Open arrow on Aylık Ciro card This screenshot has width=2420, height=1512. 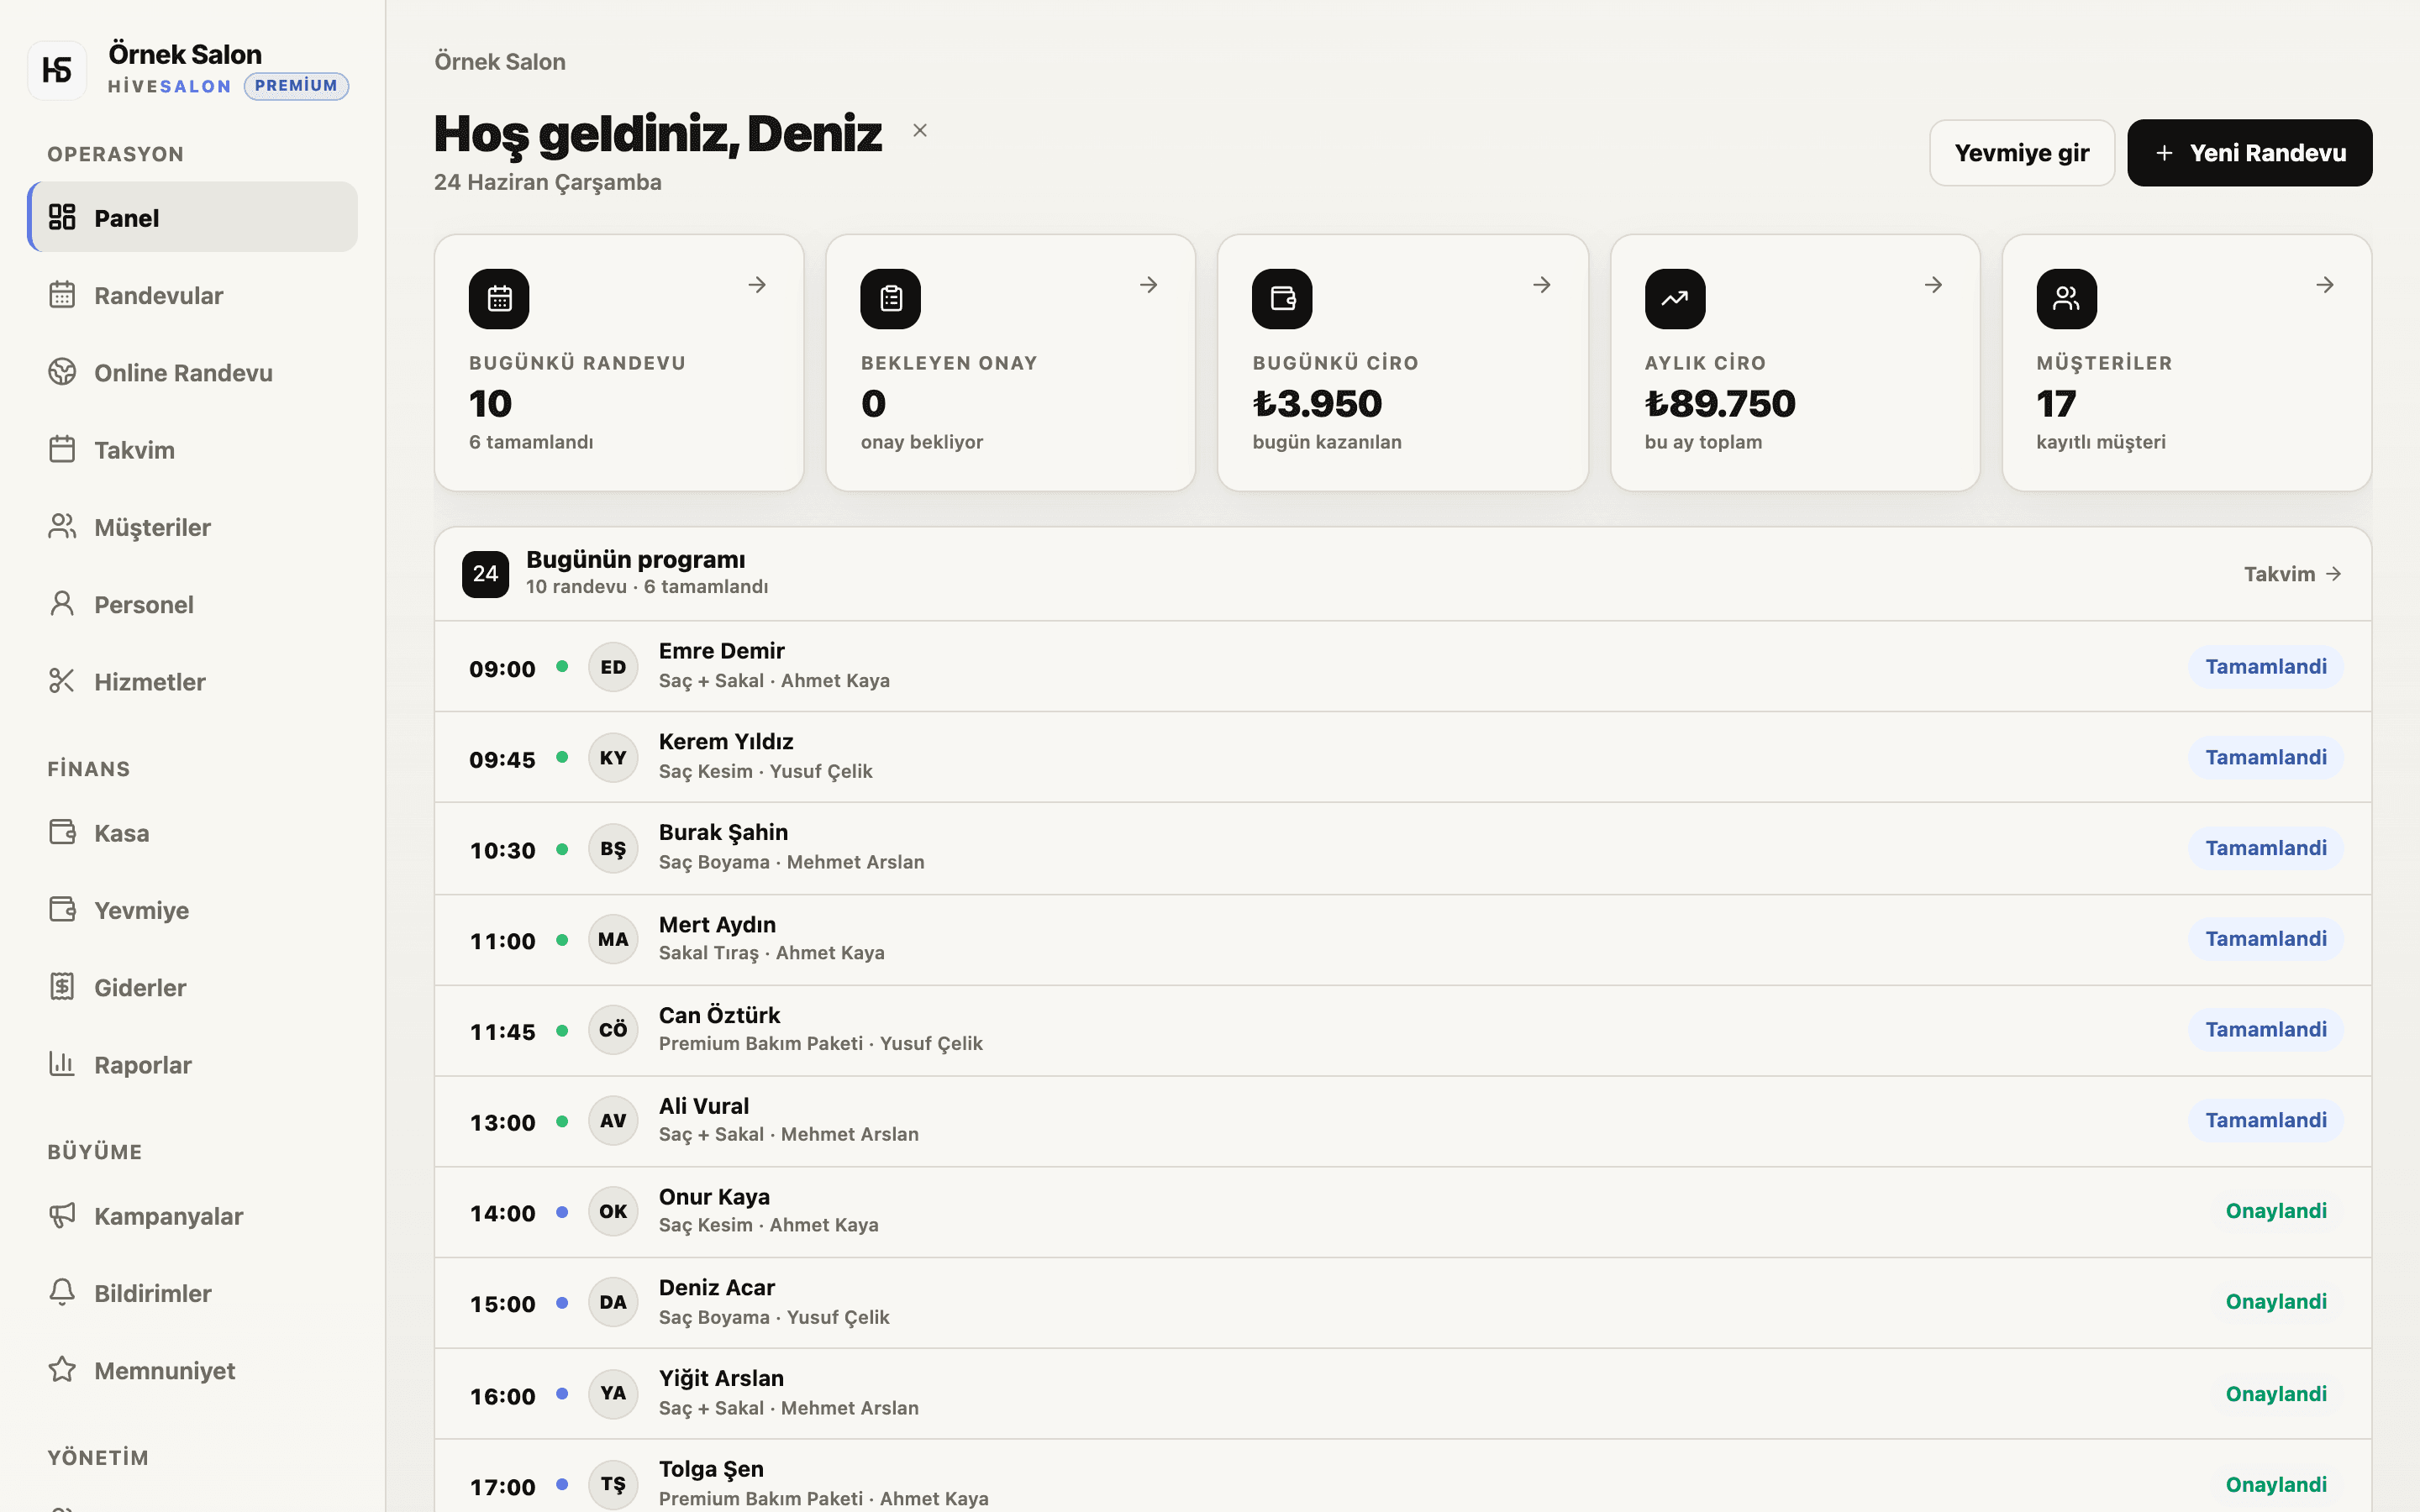(1934, 285)
